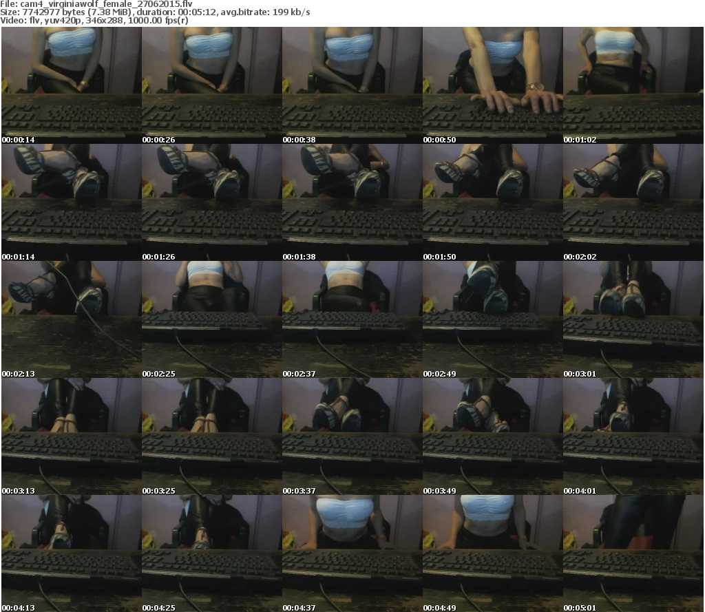Click the frame marked 00:00:50

click(x=493, y=85)
